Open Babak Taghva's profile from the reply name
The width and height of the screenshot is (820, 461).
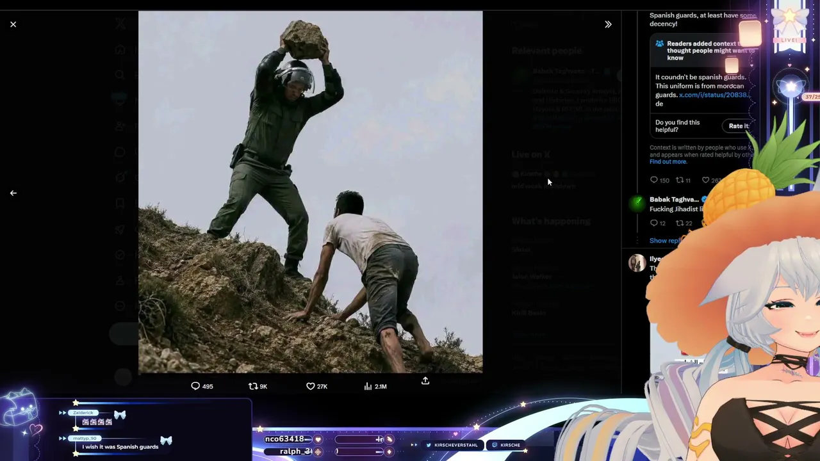click(674, 199)
